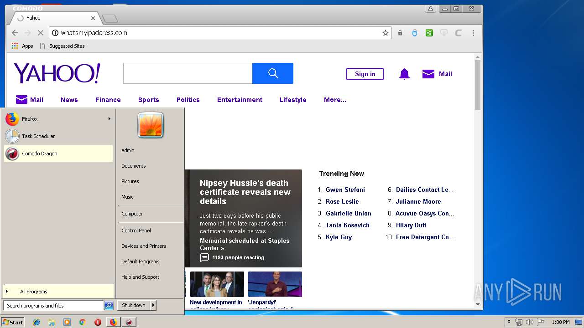Bookmark this page with the star icon

pos(386,33)
